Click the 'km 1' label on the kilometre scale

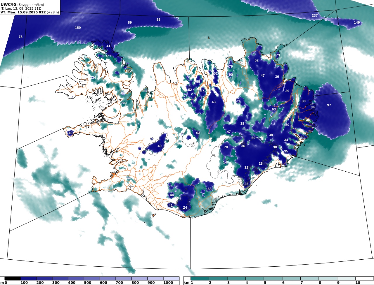click(188, 283)
